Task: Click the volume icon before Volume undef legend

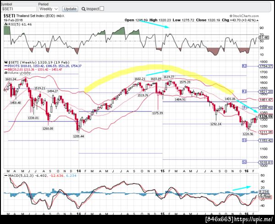Action: tap(6, 73)
